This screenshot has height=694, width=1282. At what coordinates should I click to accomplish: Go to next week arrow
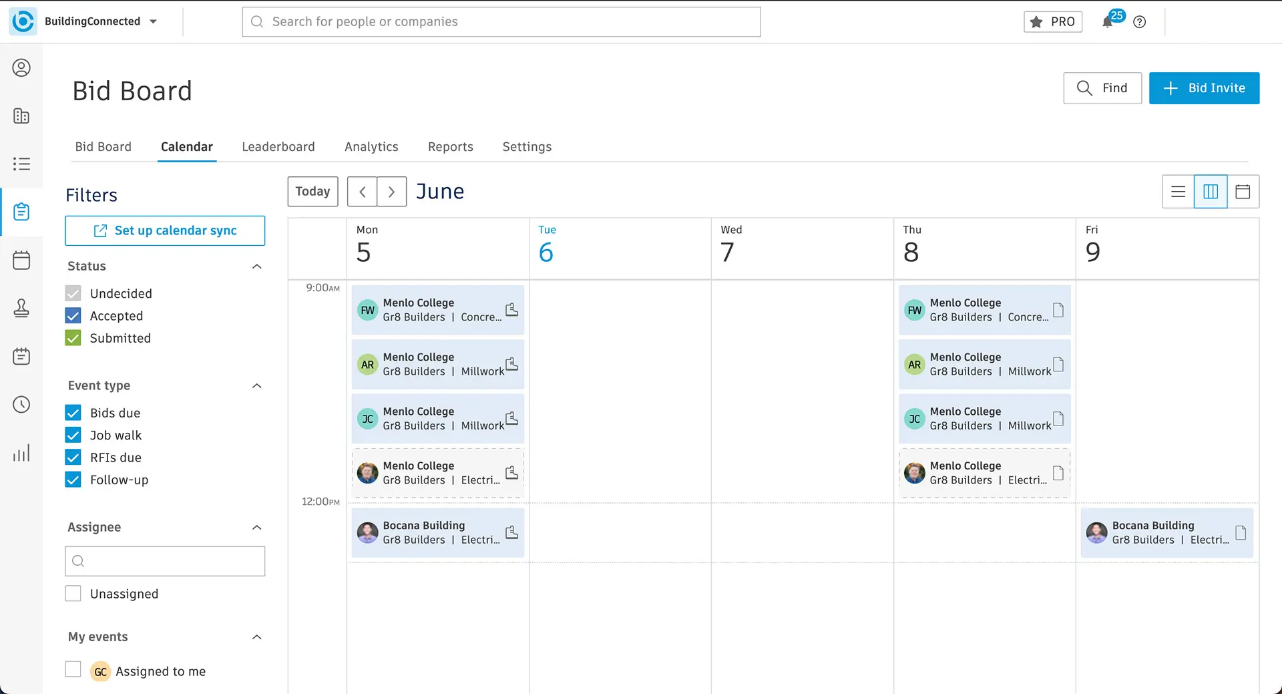click(x=392, y=192)
